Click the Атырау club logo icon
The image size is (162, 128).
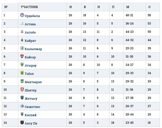click(x=22, y=65)
